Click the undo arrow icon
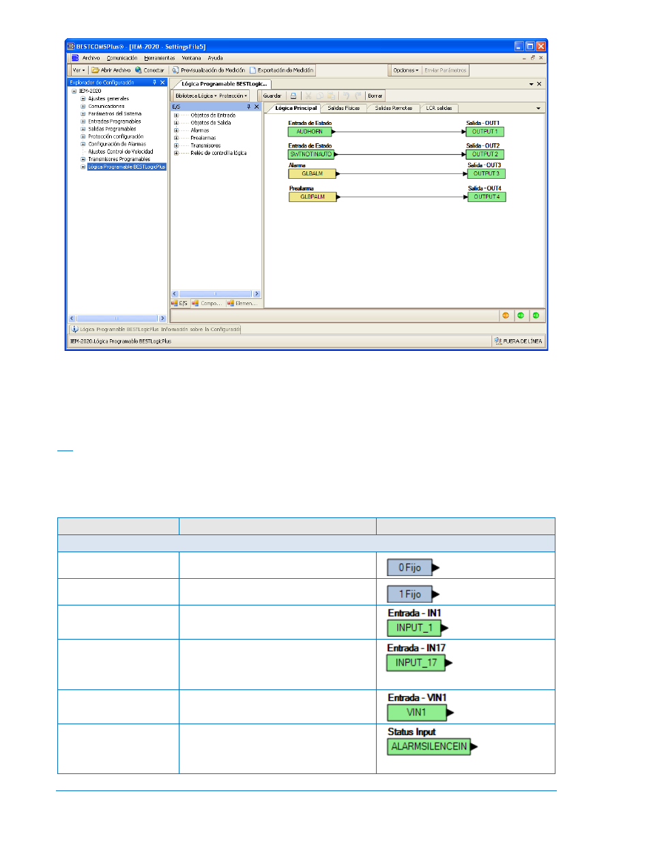This screenshot has width=651, height=843. tap(346, 96)
